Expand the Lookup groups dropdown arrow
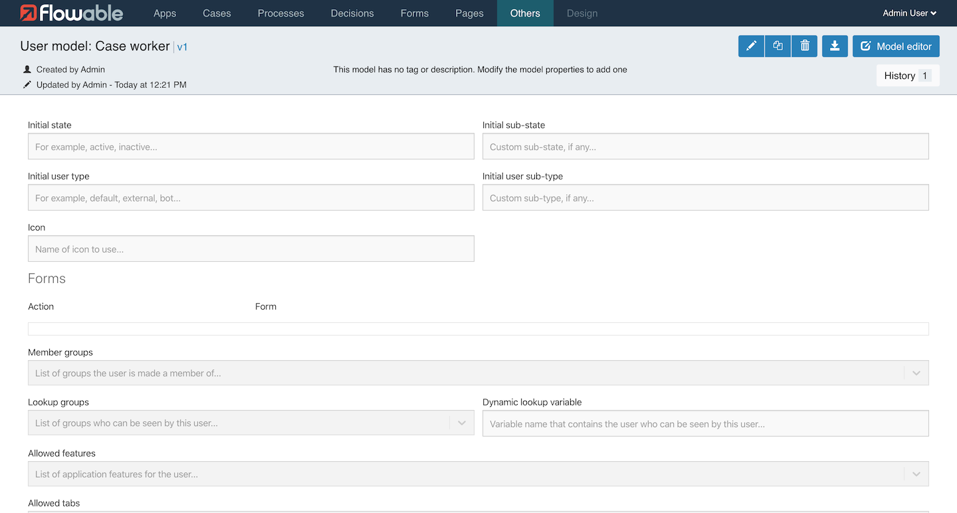Viewport: 957px width, 513px height. tap(462, 423)
